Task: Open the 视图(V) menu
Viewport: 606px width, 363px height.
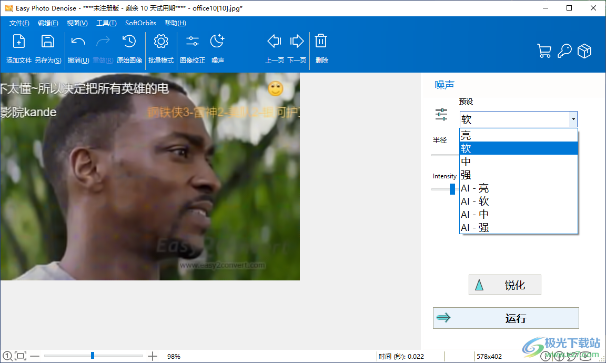Action: (77, 23)
